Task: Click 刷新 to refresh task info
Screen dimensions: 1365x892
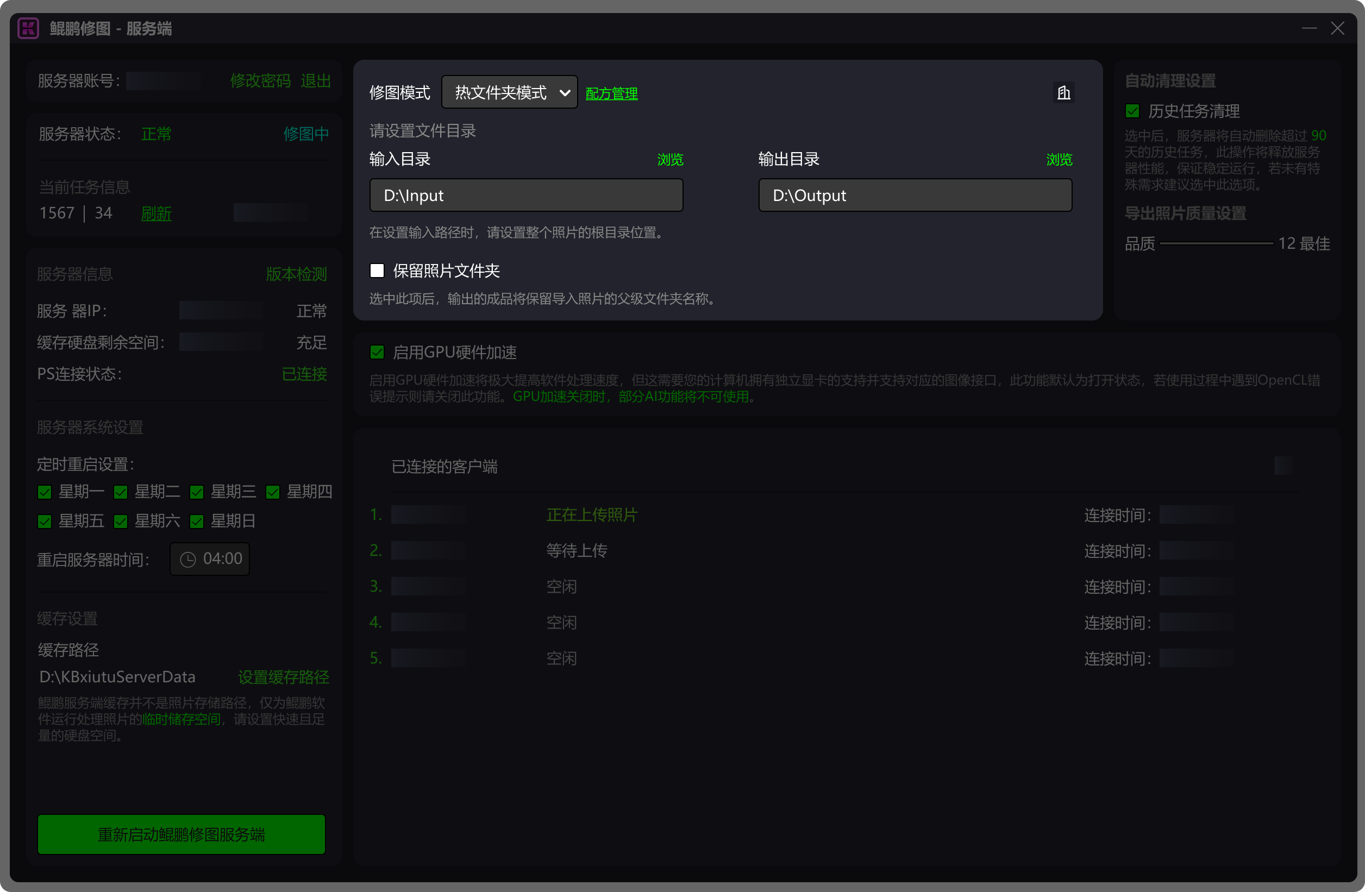Action: point(156,213)
